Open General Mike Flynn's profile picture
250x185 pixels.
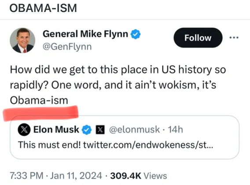pyautogui.click(x=22, y=41)
